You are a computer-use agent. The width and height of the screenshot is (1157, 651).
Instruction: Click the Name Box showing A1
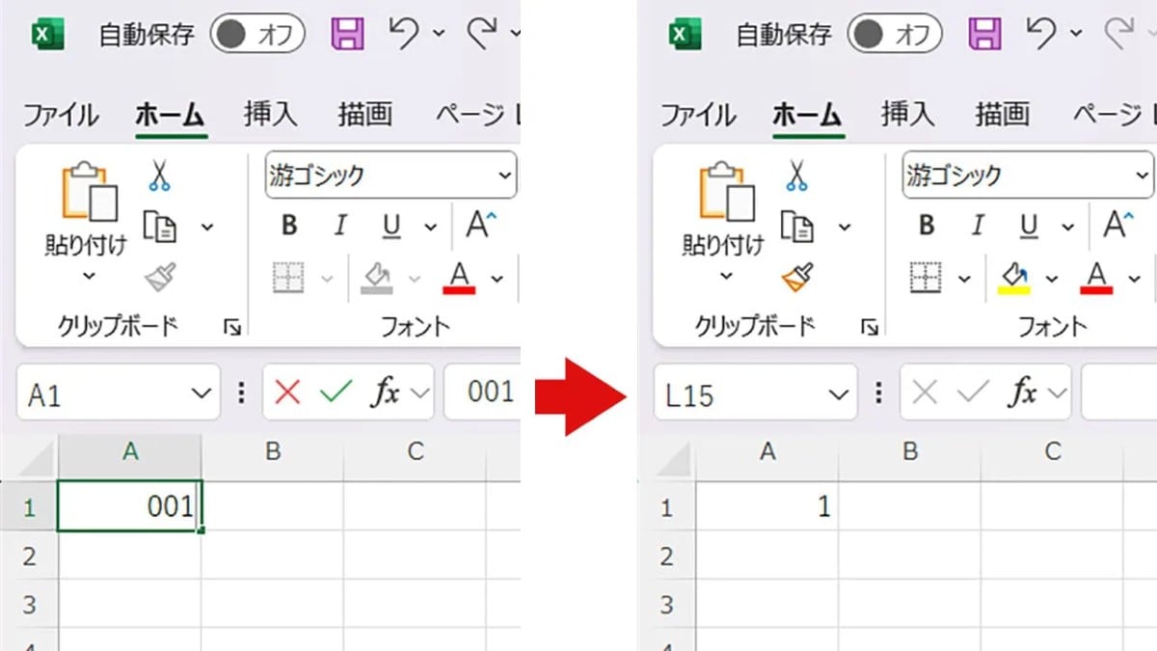(106, 393)
